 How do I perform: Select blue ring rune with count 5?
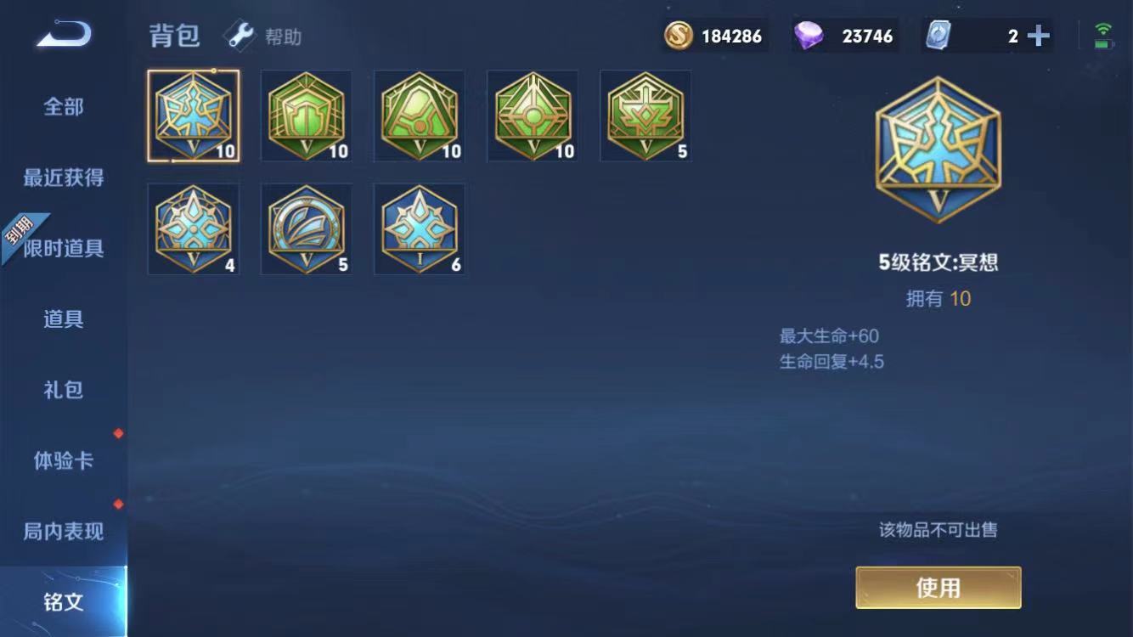pyautogui.click(x=306, y=229)
